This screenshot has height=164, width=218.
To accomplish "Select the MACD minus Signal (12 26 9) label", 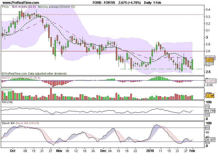I will coord(21,78).
